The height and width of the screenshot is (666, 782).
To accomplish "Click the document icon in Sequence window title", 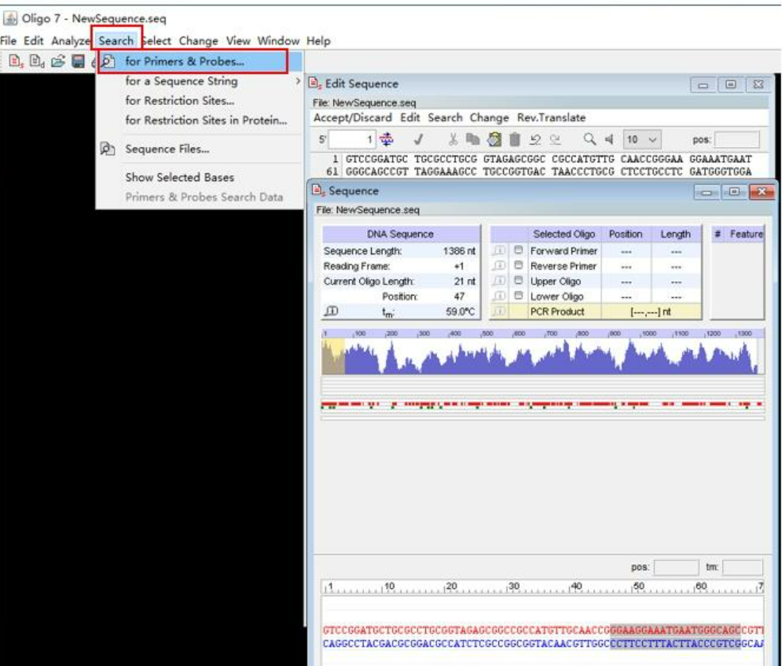I will coord(318,191).
